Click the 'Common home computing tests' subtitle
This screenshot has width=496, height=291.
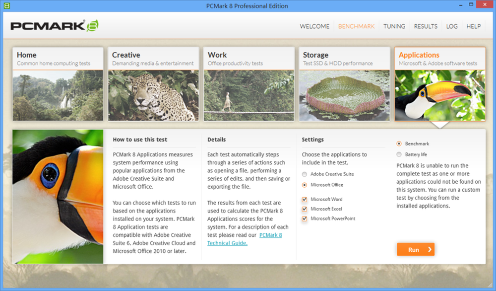click(x=54, y=64)
